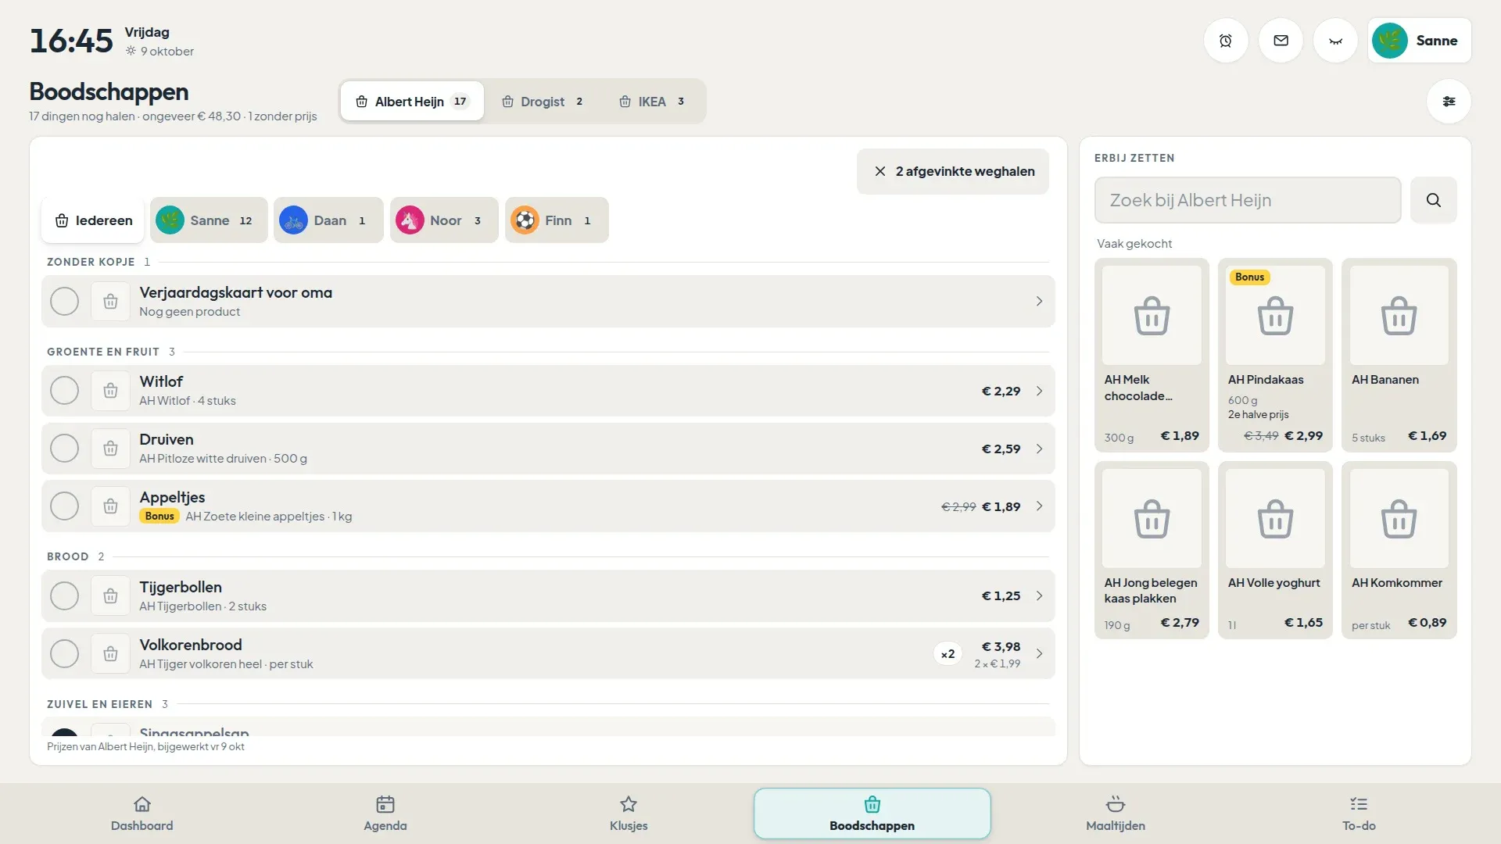Check off the Witlof item
Screen dimensions: 1501x844
point(64,391)
